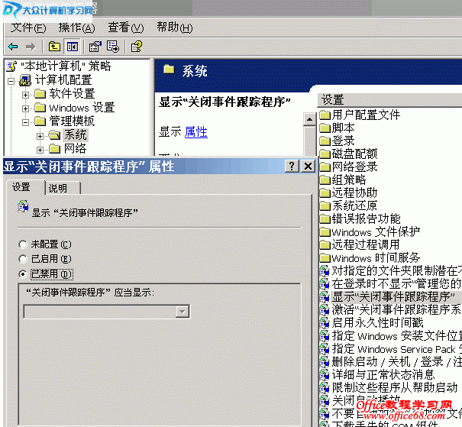Collapse the 计算机配置 tree node
This screenshot has height=427, width=462.
(11, 81)
